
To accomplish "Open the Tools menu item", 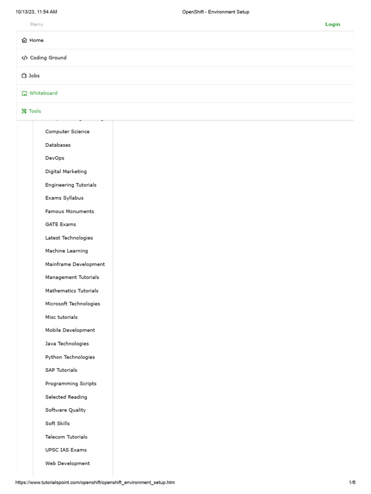I will [x=35, y=111].
